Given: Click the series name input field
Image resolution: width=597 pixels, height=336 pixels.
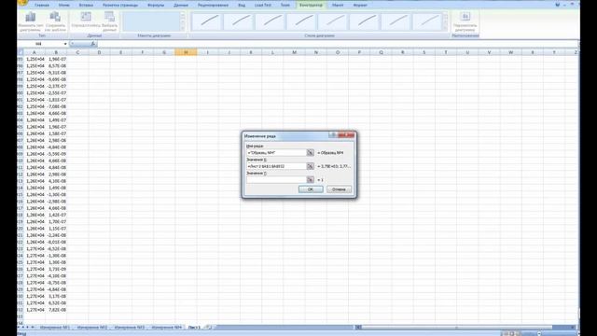Looking at the screenshot, I should point(276,153).
